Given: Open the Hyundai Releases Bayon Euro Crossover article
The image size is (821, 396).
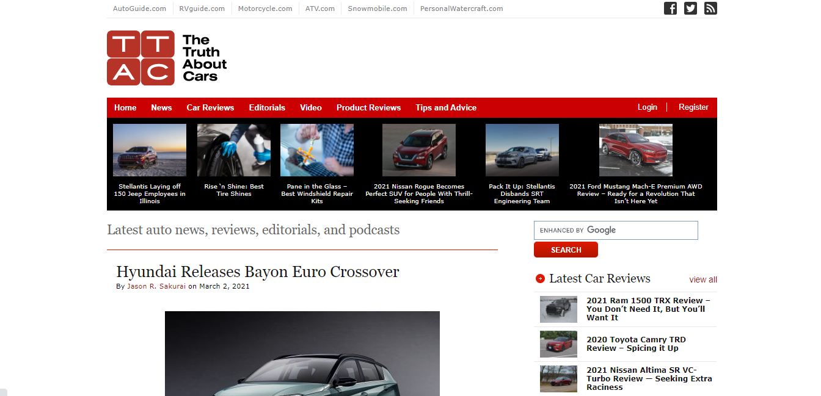Looking at the screenshot, I should 258,271.
